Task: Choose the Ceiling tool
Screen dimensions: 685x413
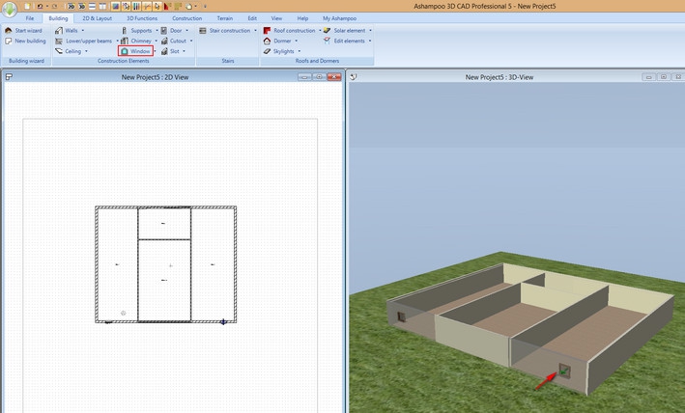Action: pos(72,51)
